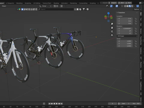Open the transform pivot point dropdown
144x108 pixels.
point(51,6)
